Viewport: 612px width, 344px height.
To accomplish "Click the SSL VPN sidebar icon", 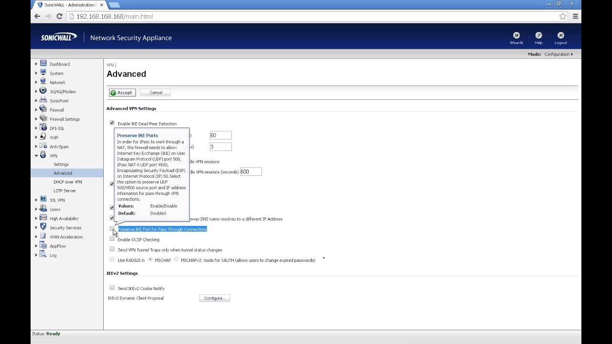I will 44,200.
